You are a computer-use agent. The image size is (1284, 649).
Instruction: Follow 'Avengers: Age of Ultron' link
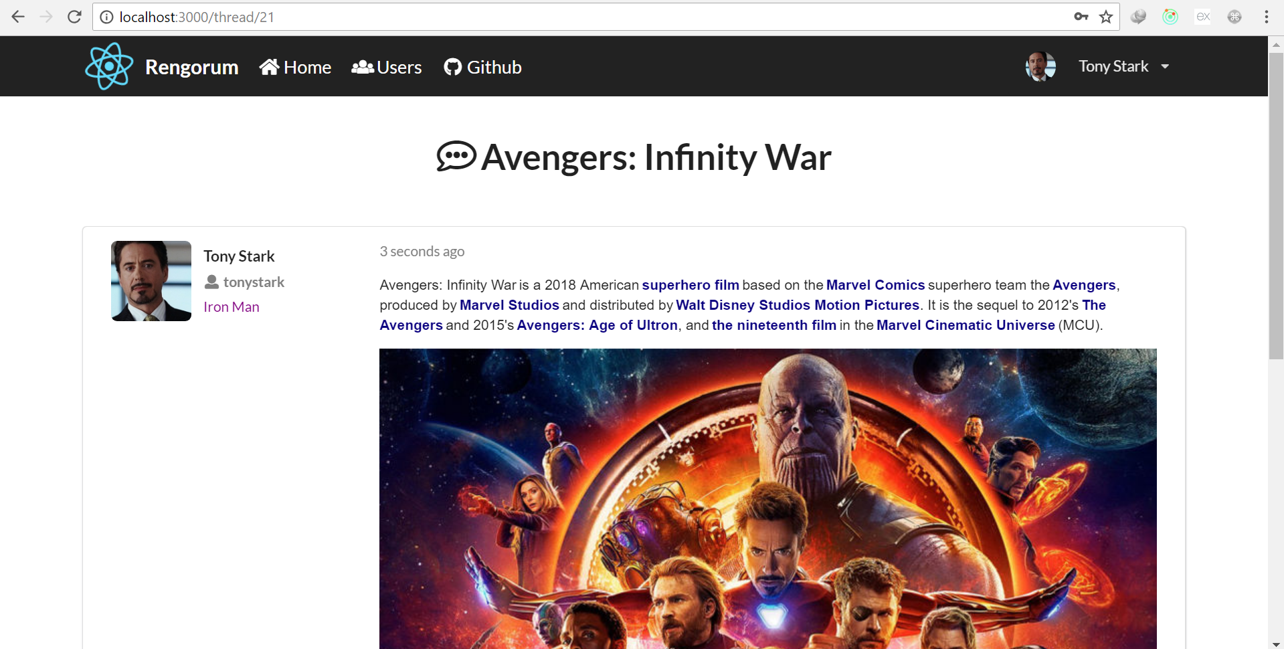point(597,325)
